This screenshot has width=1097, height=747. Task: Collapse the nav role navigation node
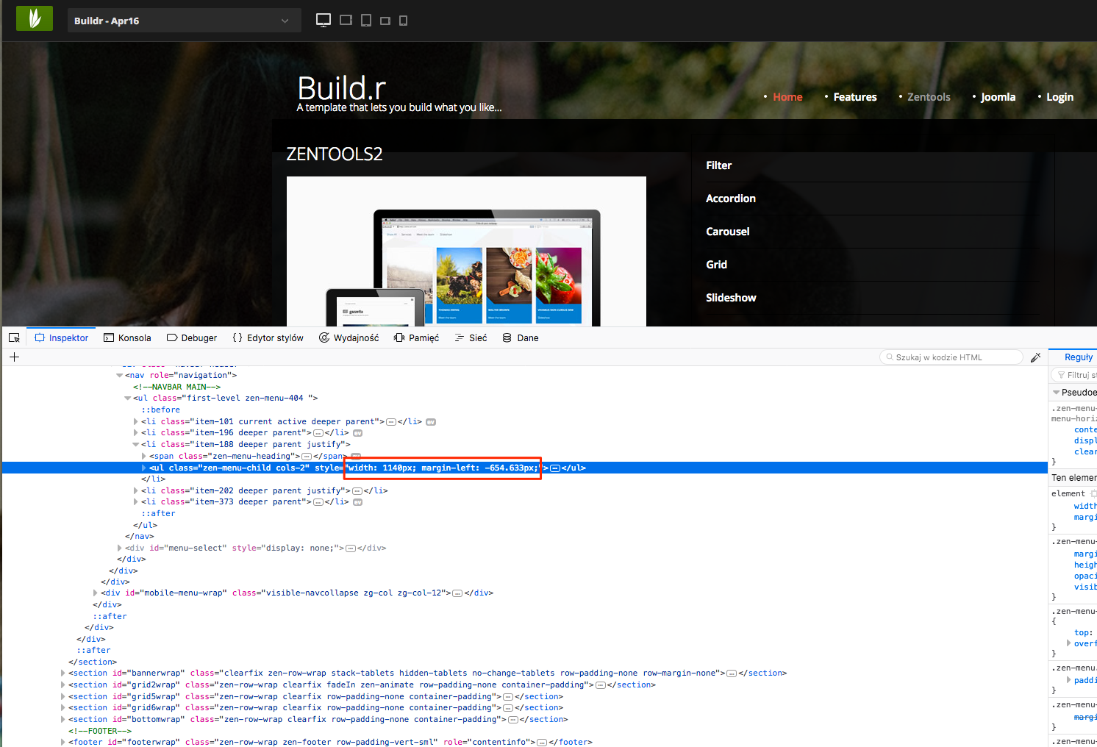[119, 376]
